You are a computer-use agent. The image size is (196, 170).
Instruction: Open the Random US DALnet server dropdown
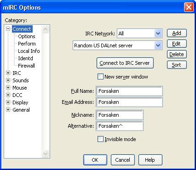pos(158,45)
